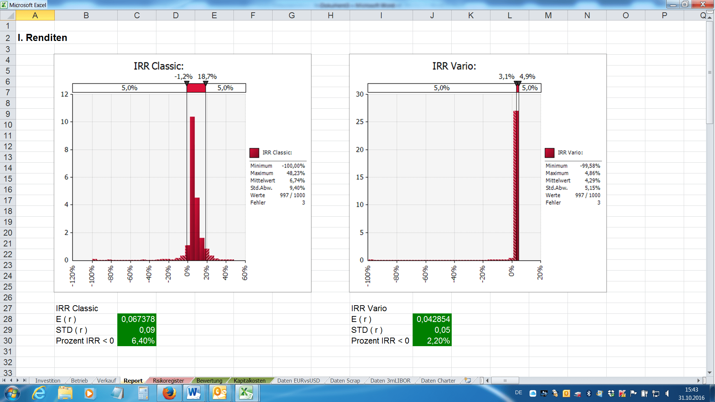Open Internet Explorer in taskbar
The image size is (715, 402).
coord(39,393)
